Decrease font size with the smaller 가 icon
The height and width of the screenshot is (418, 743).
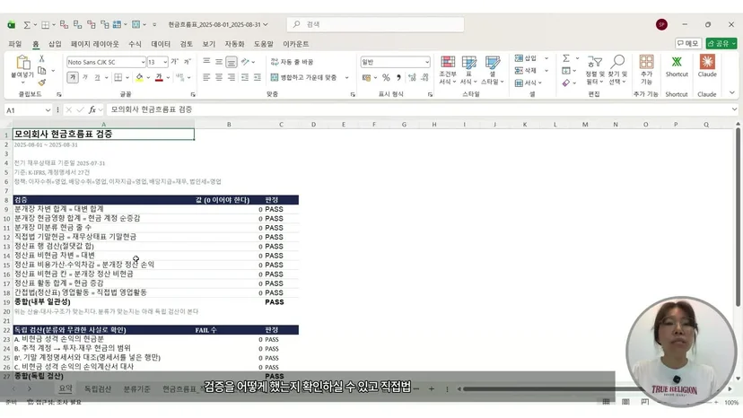[x=188, y=62]
